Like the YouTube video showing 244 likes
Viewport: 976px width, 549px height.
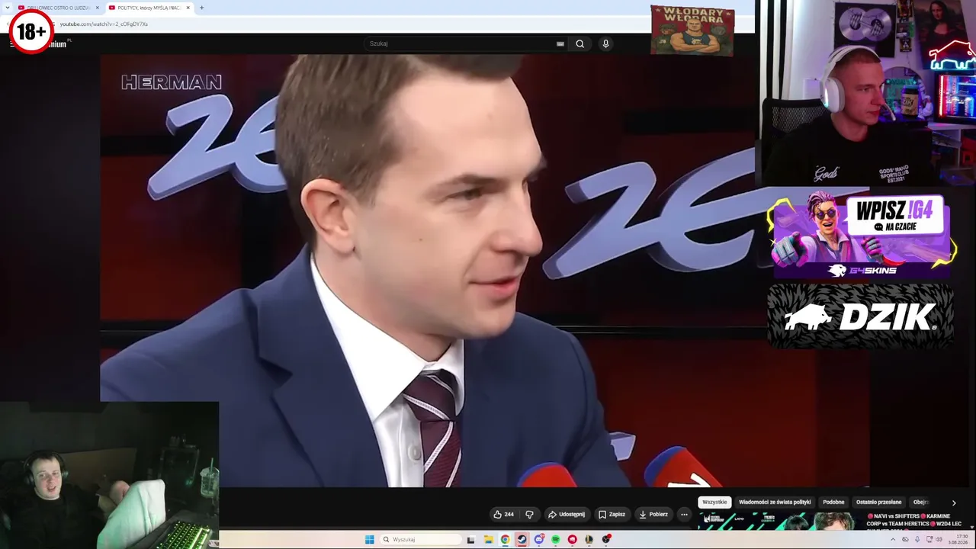(x=503, y=515)
